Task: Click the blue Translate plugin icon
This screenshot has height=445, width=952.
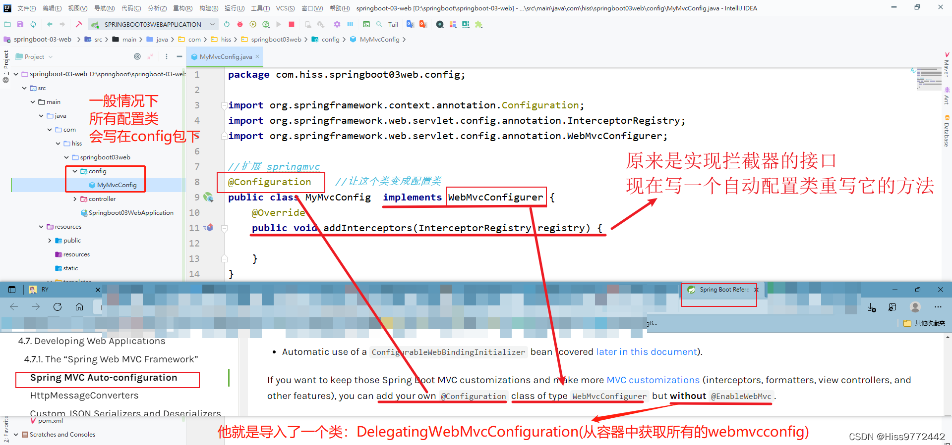Action: pyautogui.click(x=410, y=24)
